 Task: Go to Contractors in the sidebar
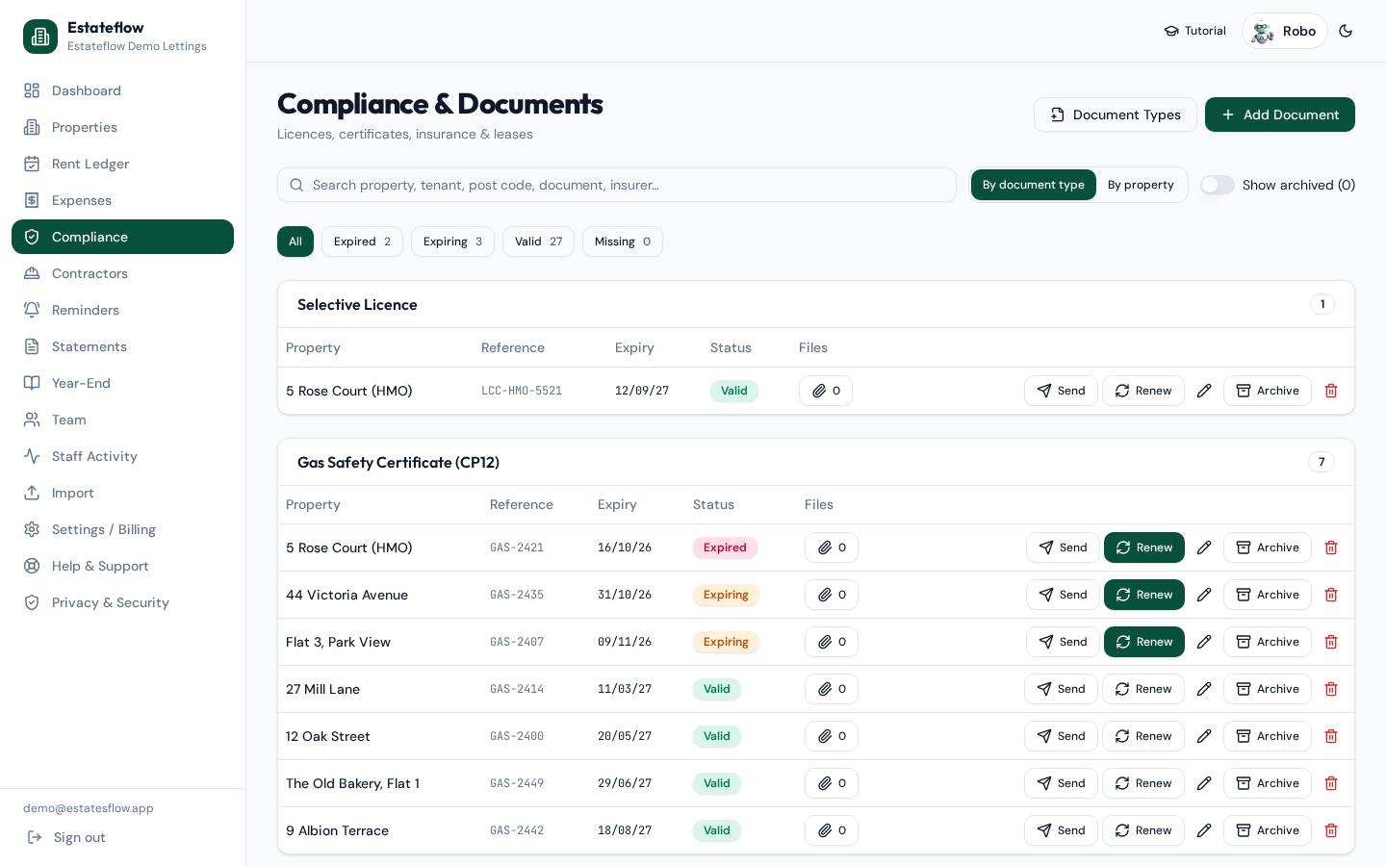(122, 273)
